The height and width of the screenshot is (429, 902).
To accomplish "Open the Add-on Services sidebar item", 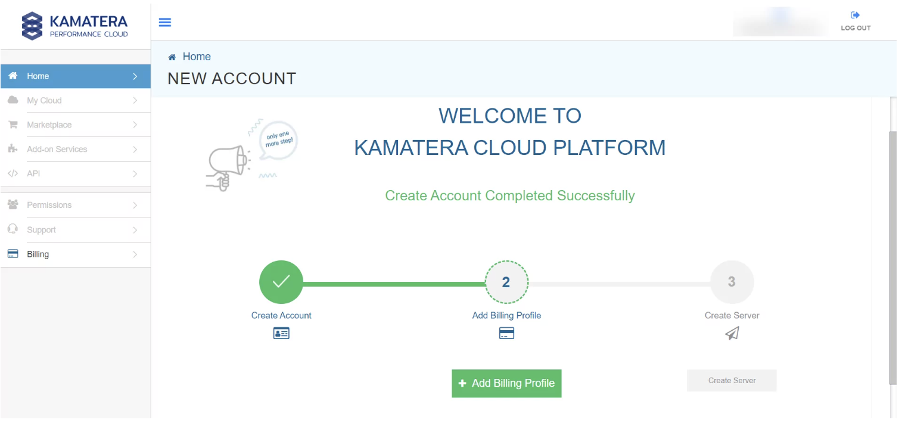I will [x=75, y=150].
